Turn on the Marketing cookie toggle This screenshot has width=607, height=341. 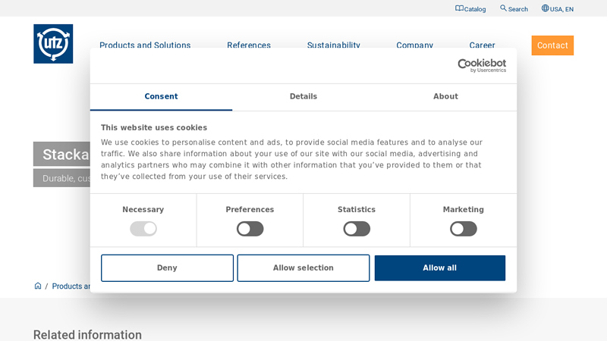pos(463,229)
